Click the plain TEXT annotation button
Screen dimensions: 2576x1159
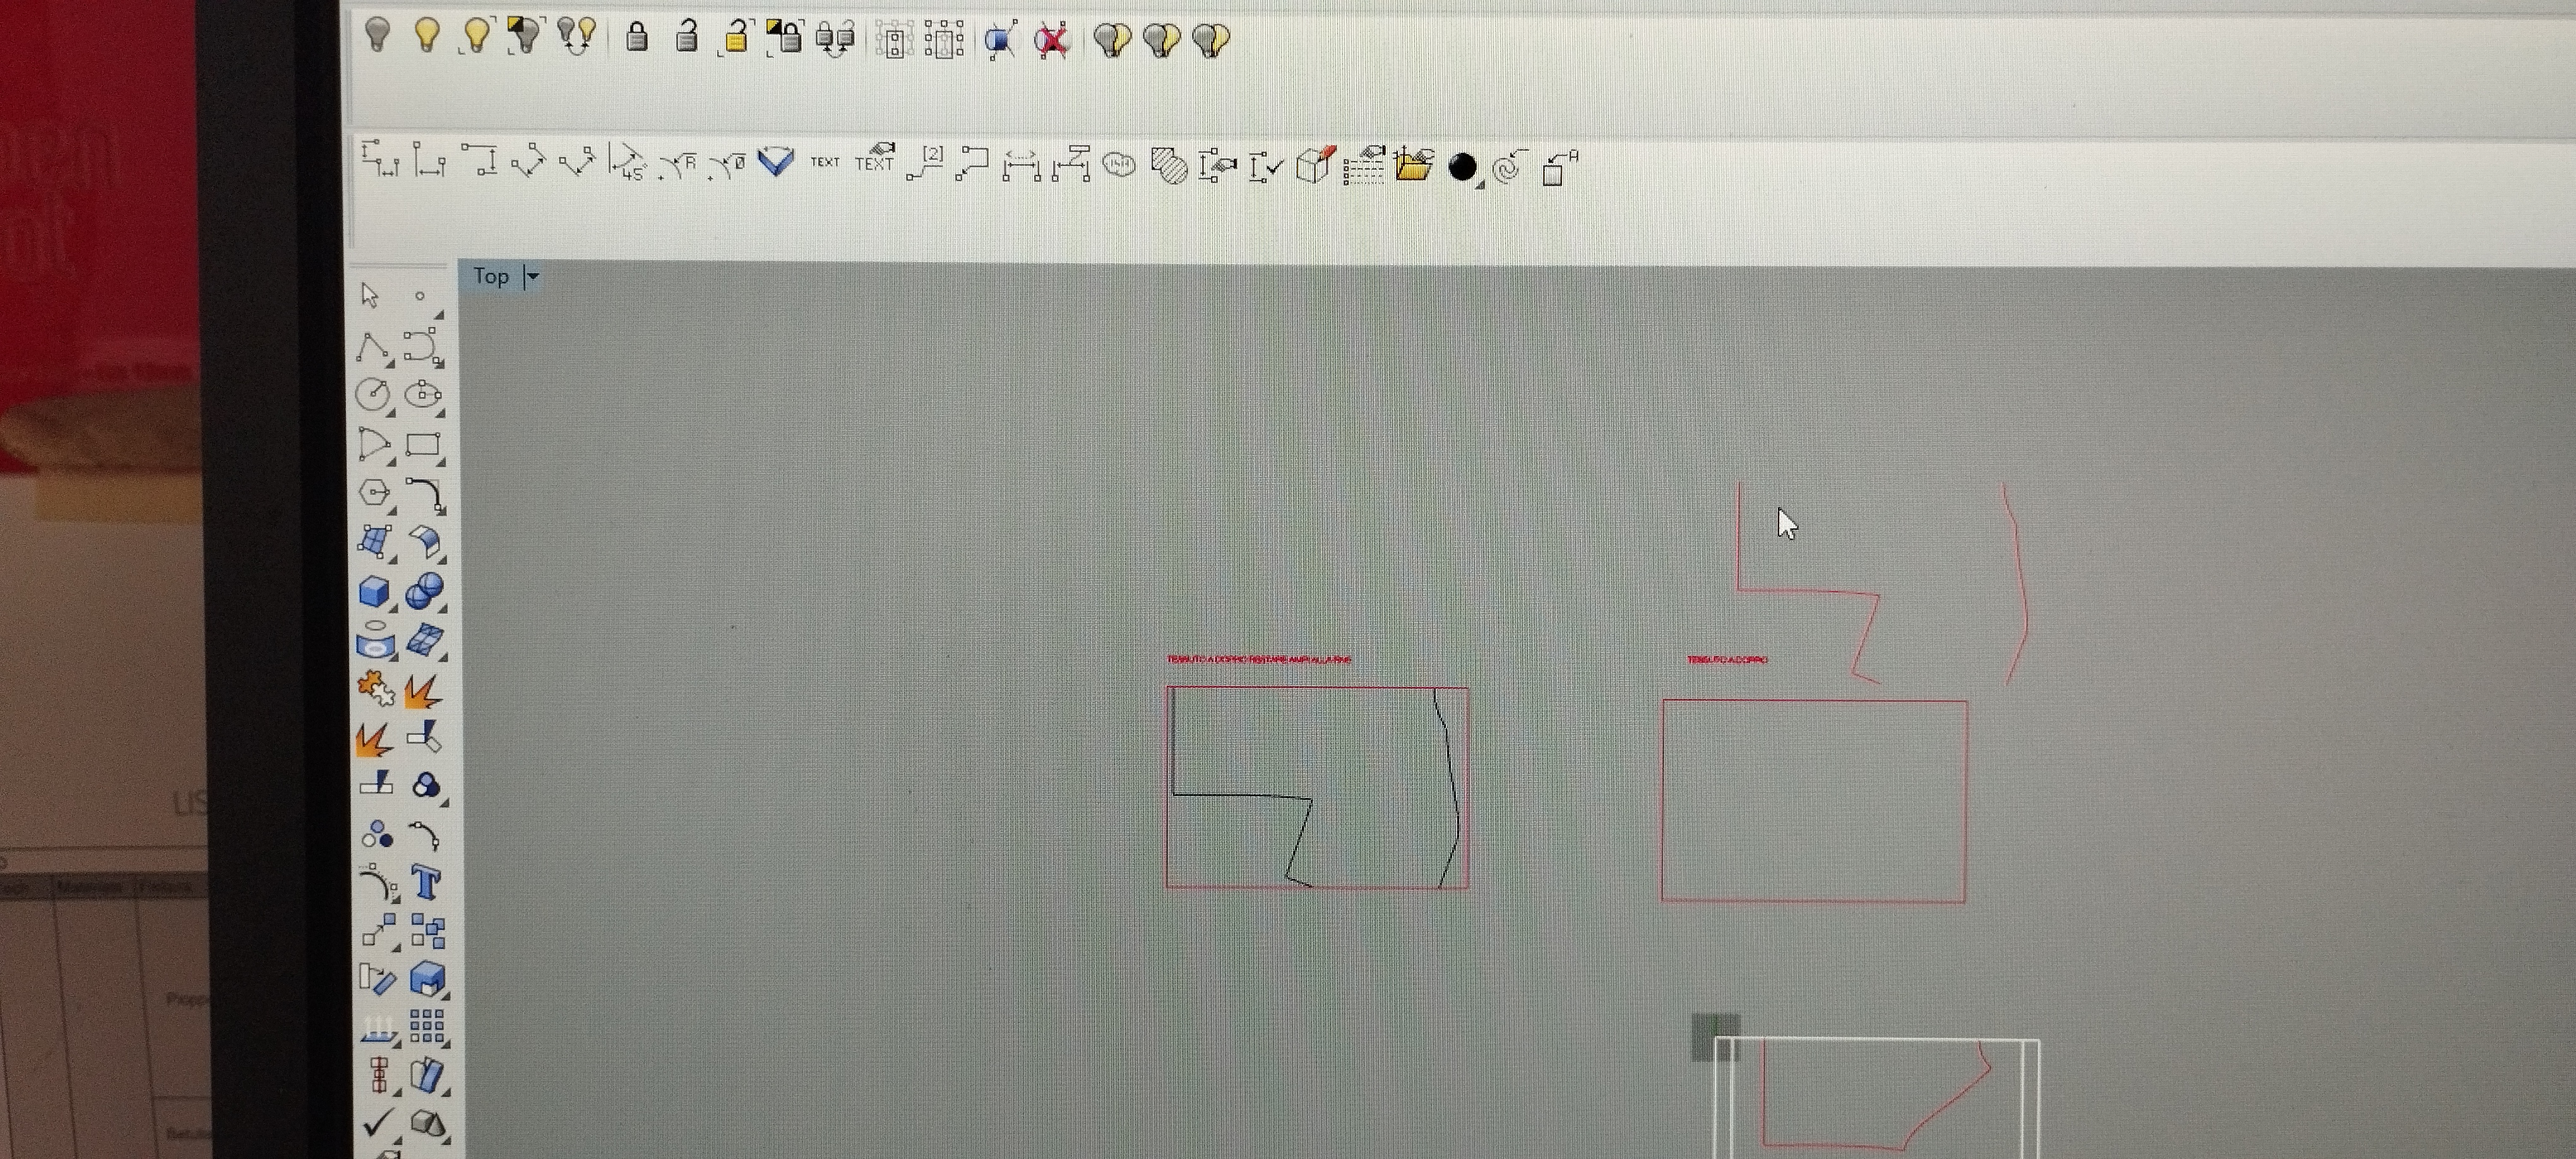(x=825, y=162)
